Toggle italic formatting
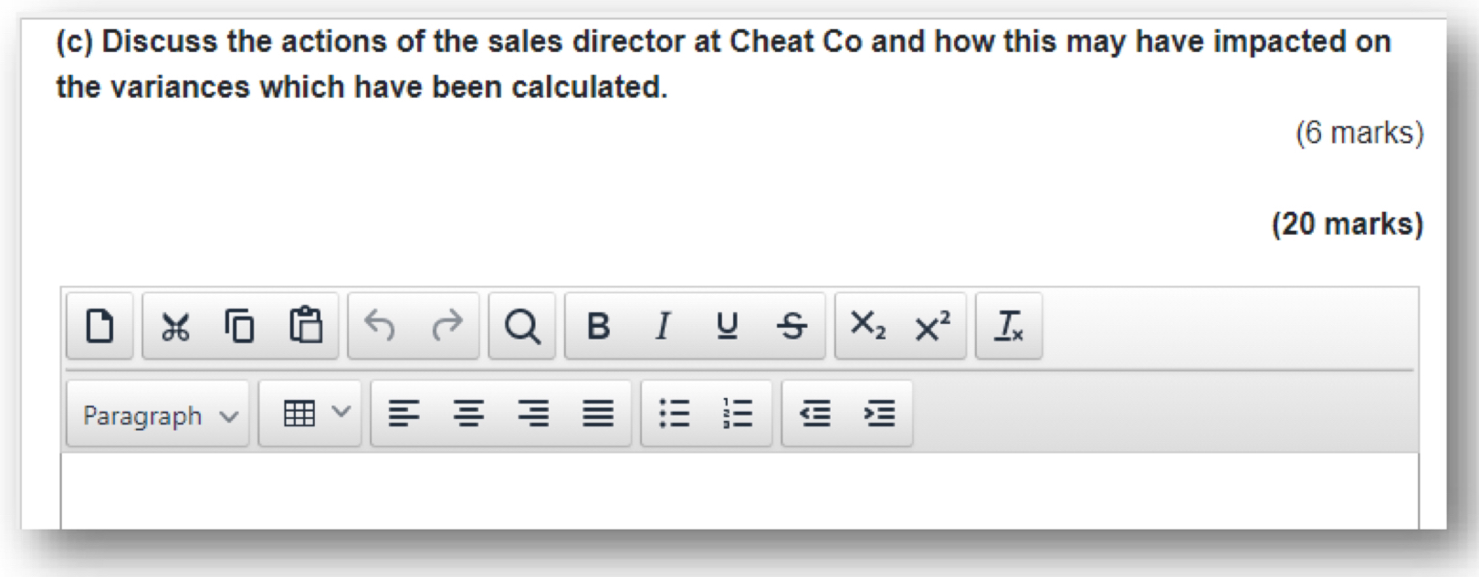 click(x=663, y=326)
